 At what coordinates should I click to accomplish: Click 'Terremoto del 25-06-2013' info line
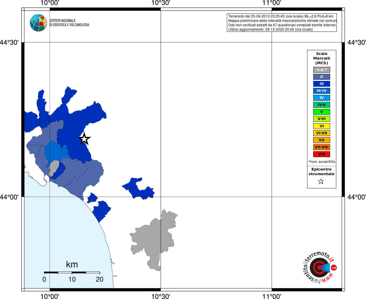tap(281, 16)
